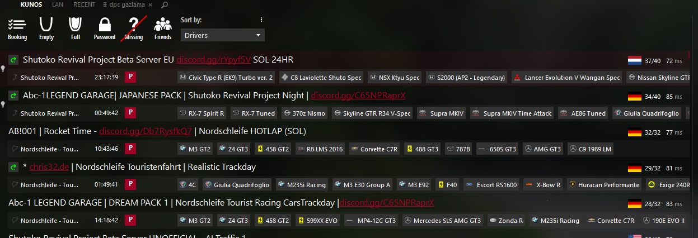Select M3 E30 Group A car
This screenshot has width=698, height=238.
[x=363, y=185]
